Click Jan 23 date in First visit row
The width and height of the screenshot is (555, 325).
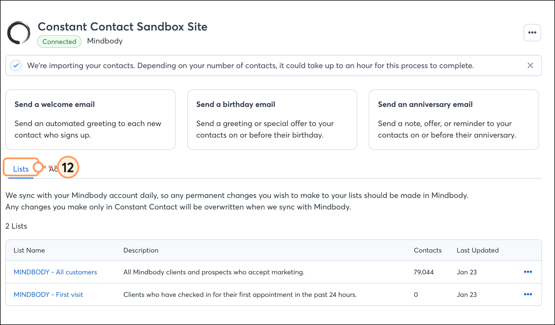tap(467, 295)
